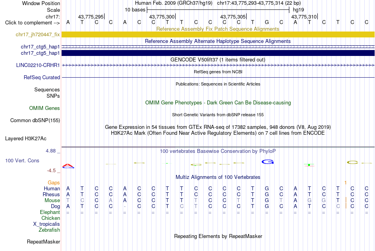Viewport: 375px width, 251px height.
Task: Open Common dbSNP(155) track label
Action: tap(35, 120)
